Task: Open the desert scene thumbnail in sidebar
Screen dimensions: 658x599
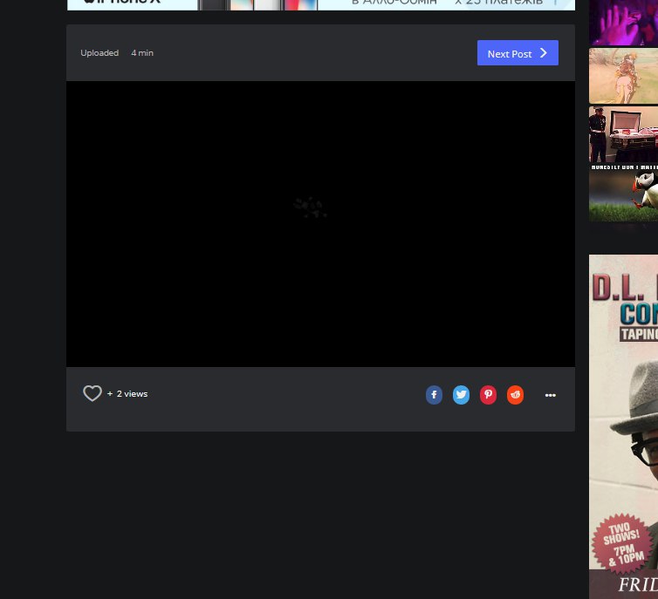Action: [623, 76]
